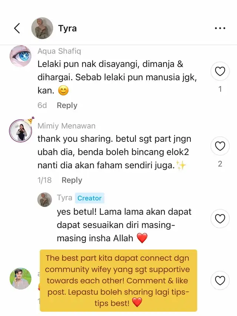Open Mimiy Menawan's username link
237x316 pixels.
pyautogui.click(x=67, y=126)
